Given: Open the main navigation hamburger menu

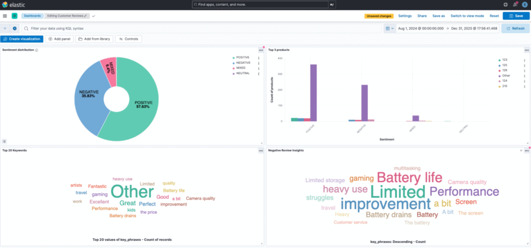Looking at the screenshot, I should click(5, 16).
